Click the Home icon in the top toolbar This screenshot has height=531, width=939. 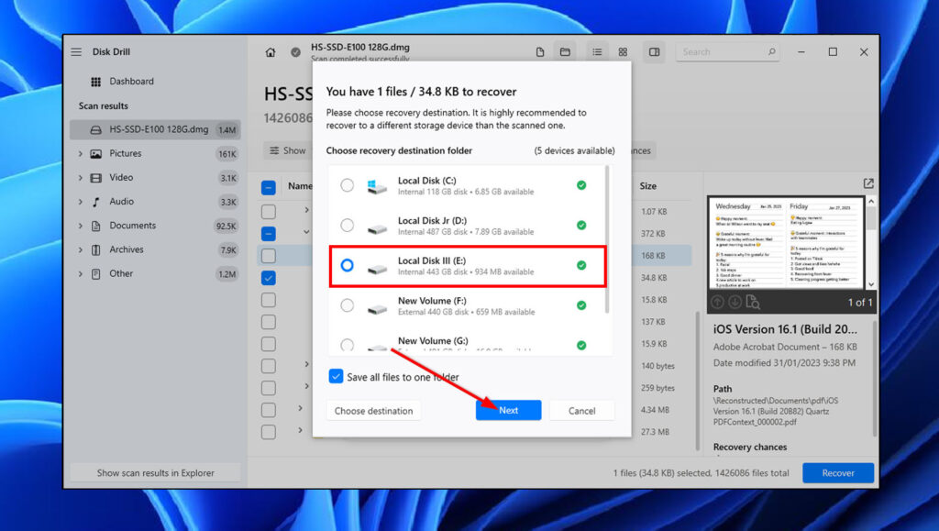[x=271, y=52]
